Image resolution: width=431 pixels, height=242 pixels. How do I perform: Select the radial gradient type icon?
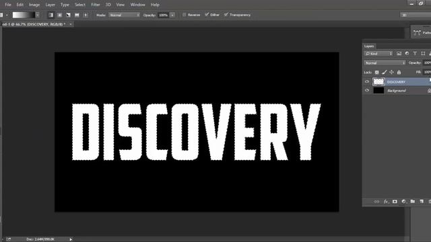point(59,15)
